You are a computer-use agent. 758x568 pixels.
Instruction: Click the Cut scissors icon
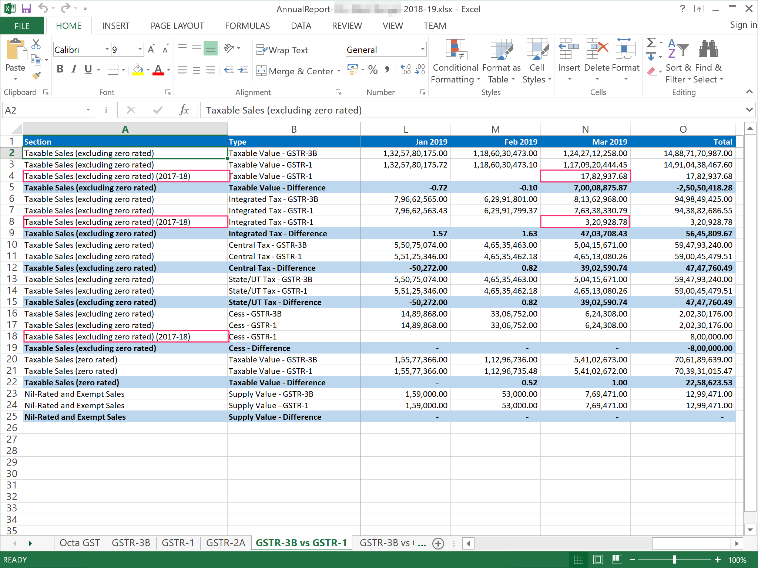[x=36, y=44]
